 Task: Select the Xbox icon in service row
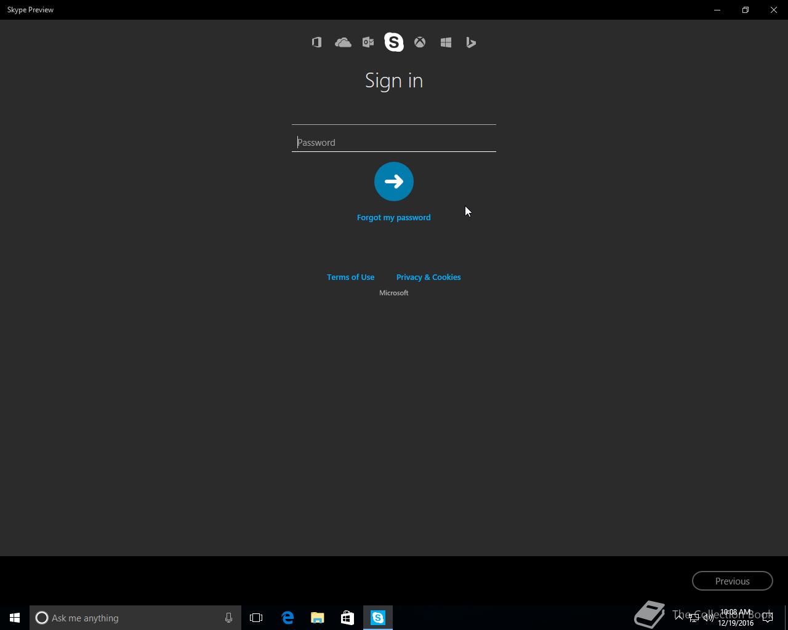pyautogui.click(x=420, y=42)
